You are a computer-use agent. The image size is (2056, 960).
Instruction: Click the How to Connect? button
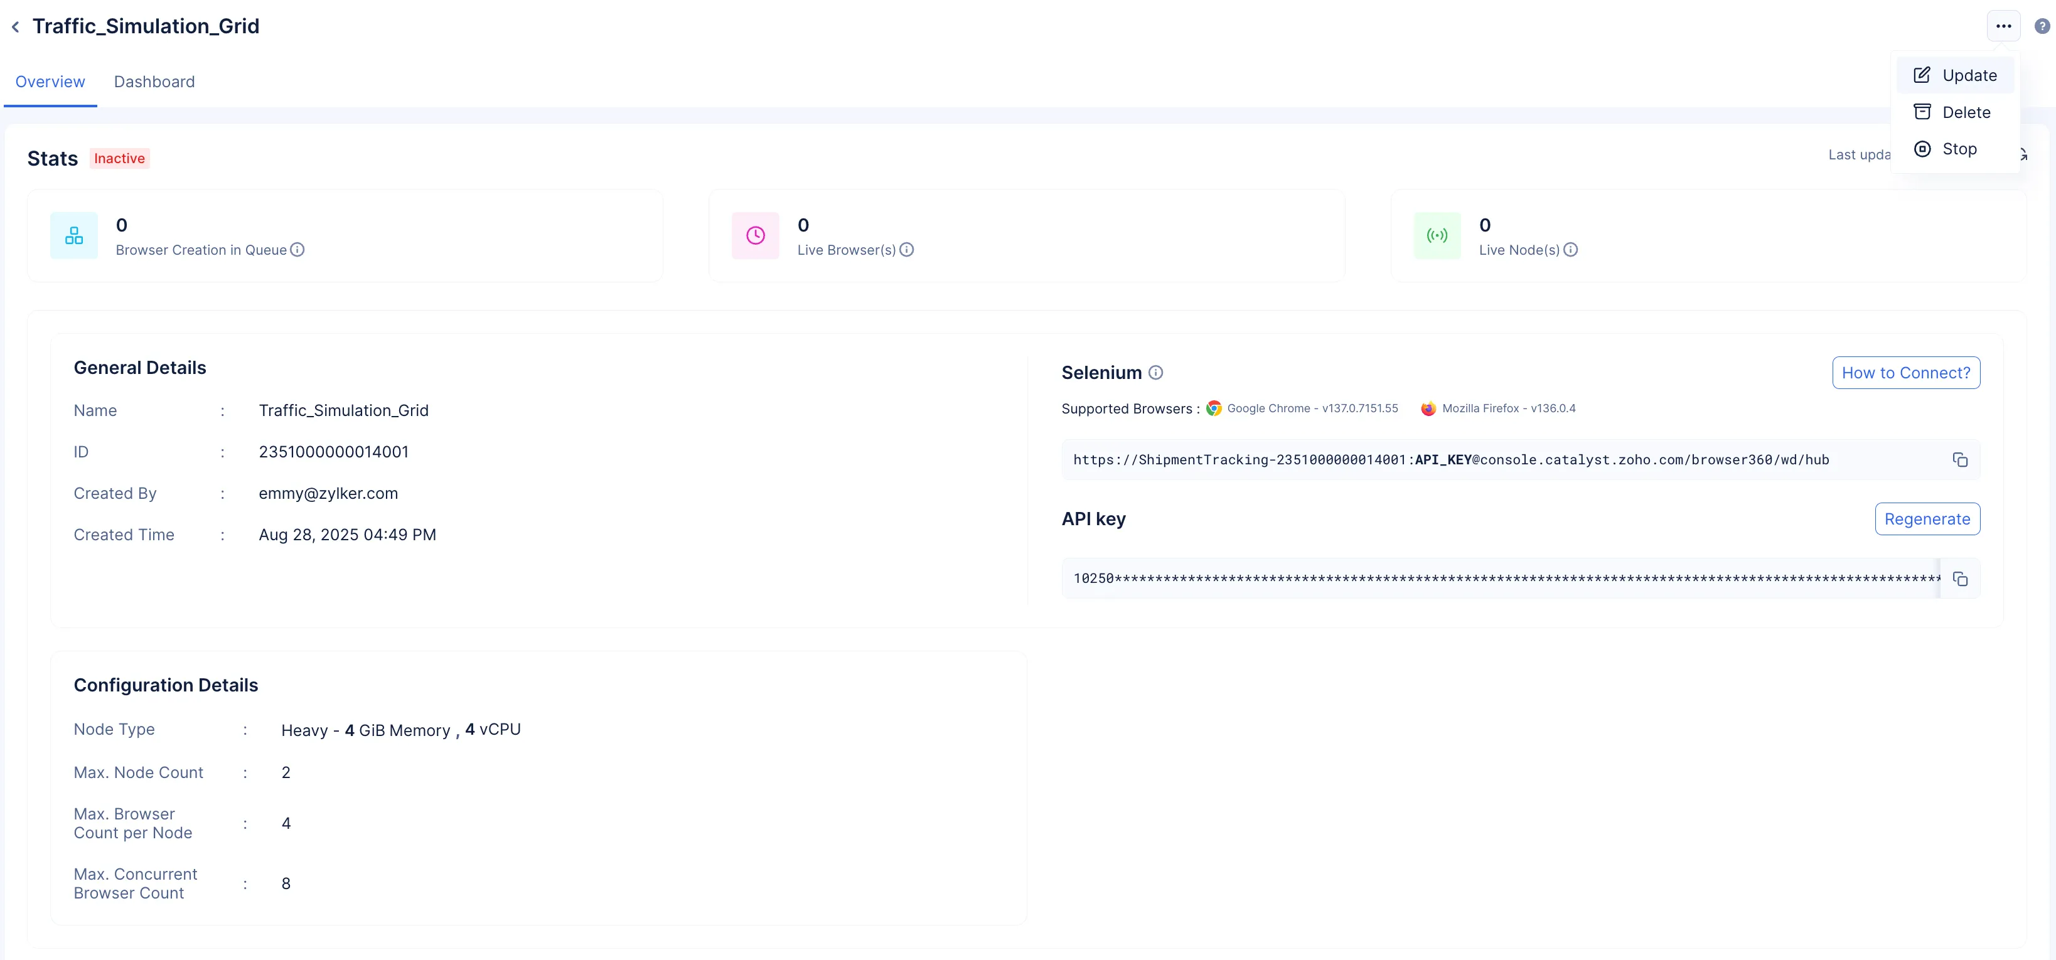pos(1905,373)
